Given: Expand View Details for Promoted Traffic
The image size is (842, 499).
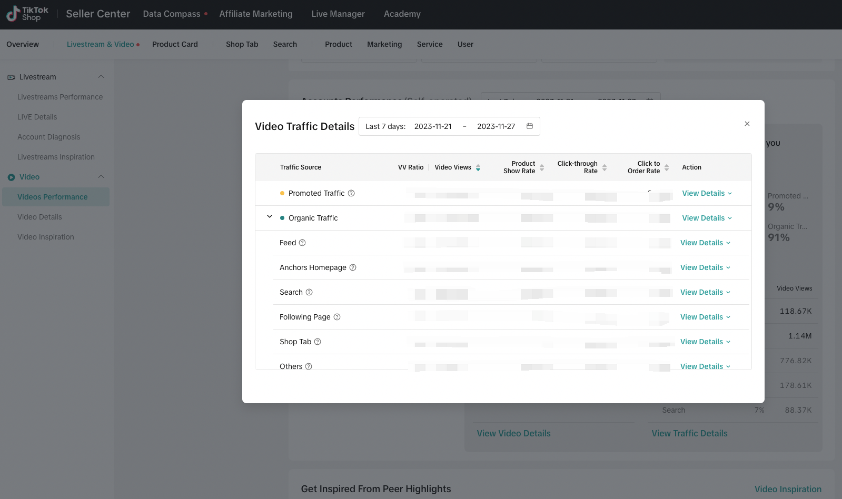Looking at the screenshot, I should [x=707, y=193].
